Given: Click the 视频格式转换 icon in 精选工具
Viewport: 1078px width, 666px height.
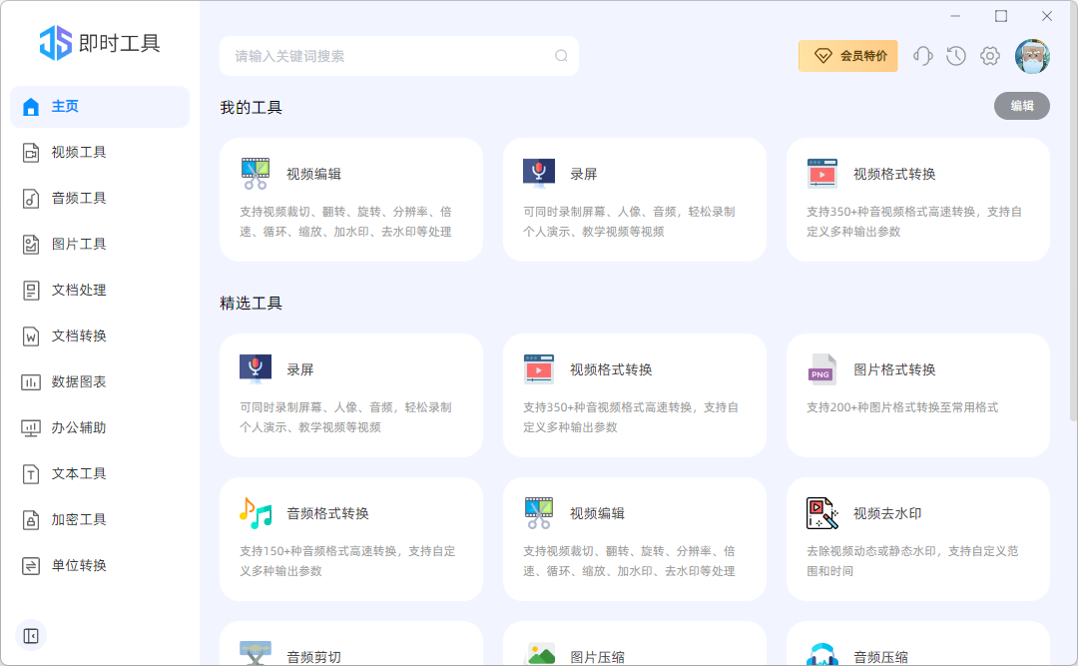Looking at the screenshot, I should click(539, 369).
